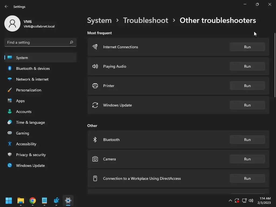The image size is (276, 207).
Task: Open network status tray icon
Action: (x=244, y=201)
